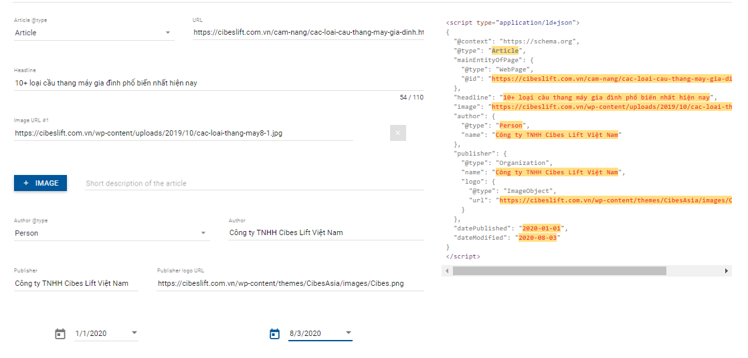748x358 pixels.
Task: Click the "@context" schema.org line
Action: (x=517, y=41)
